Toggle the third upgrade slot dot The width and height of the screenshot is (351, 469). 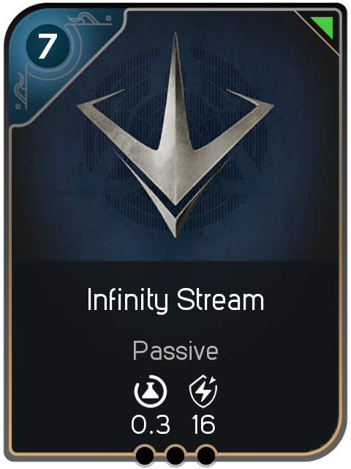click(x=206, y=456)
